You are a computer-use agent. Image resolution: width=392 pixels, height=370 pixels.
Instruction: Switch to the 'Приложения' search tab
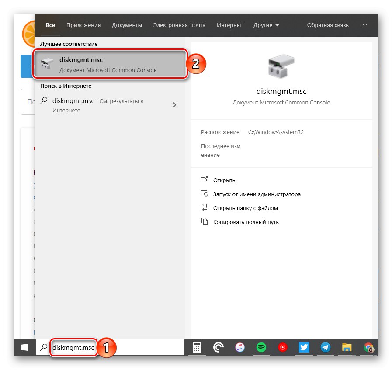tap(83, 25)
